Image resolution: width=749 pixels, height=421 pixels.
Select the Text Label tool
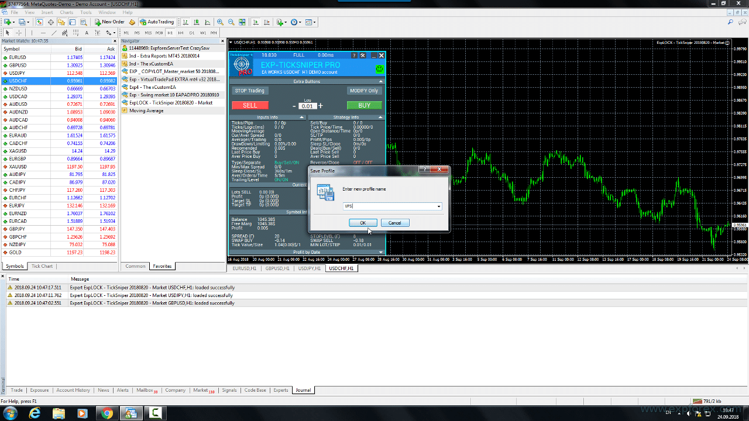tap(97, 33)
